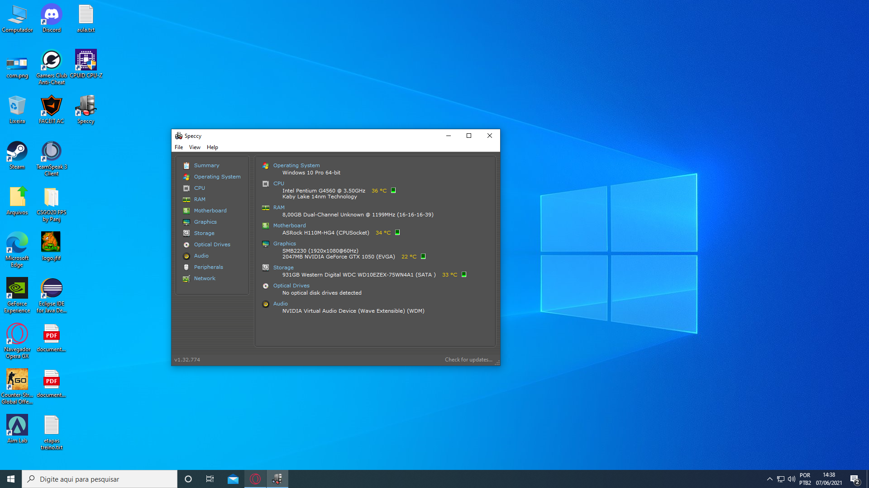Click the memory stick icon beside RAM heading

click(266, 208)
